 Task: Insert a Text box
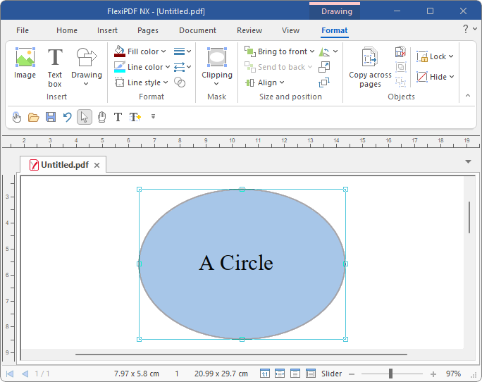coord(55,66)
